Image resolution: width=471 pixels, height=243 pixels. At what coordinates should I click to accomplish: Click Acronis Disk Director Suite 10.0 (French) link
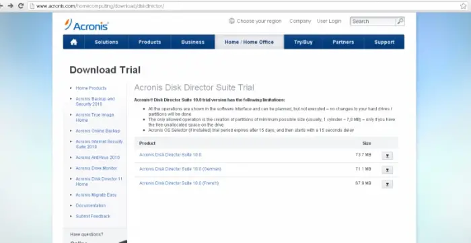pos(179,183)
